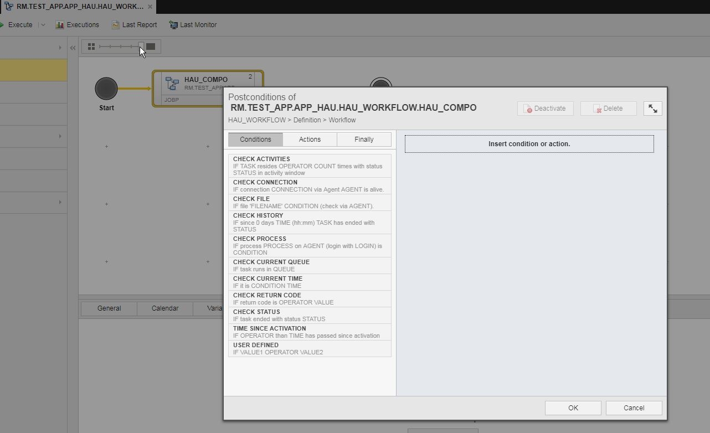Image resolution: width=710 pixels, height=433 pixels.
Task: Click the maximize icon on the Postconditions dialog
Action: coord(652,108)
